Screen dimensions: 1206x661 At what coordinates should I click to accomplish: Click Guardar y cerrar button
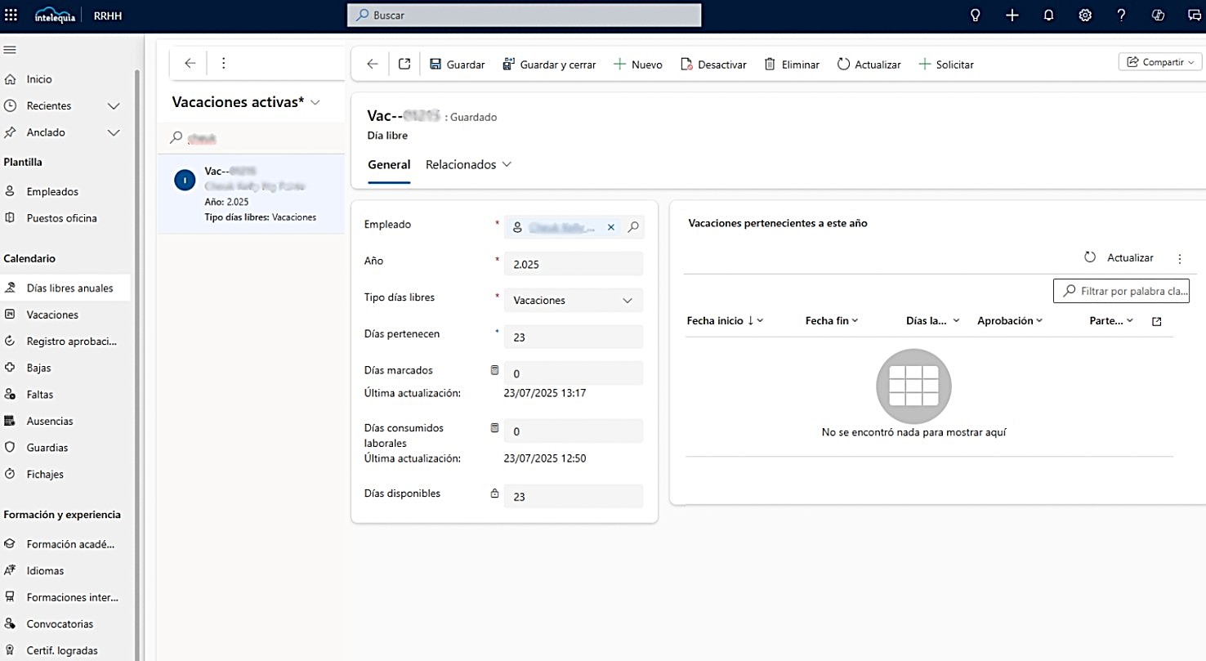[549, 64]
